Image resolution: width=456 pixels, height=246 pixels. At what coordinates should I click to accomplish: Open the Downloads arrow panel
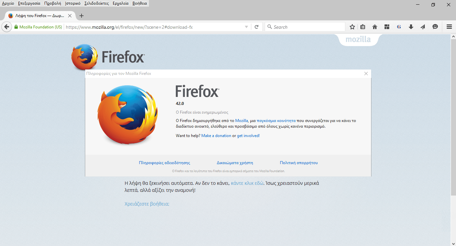click(x=411, y=27)
